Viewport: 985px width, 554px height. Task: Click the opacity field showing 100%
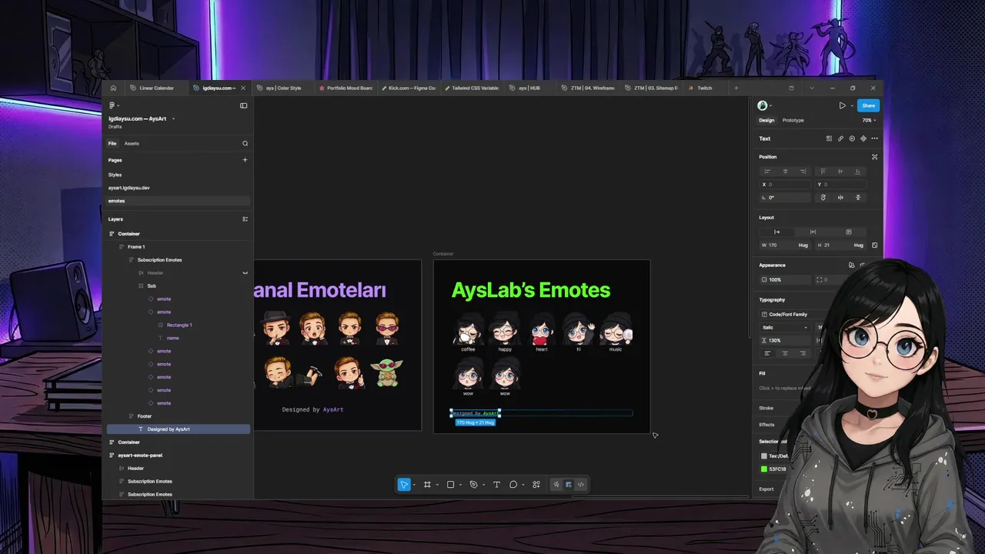[784, 279]
